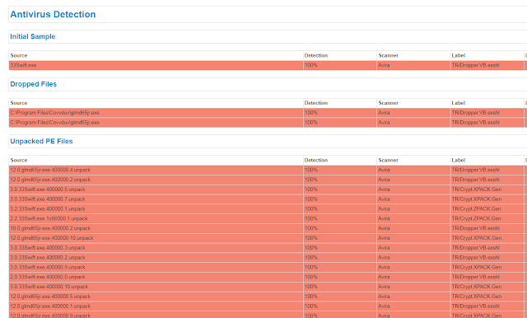Select 12.0.glmd65jr.exe.400000.1.unpack source

point(156,306)
